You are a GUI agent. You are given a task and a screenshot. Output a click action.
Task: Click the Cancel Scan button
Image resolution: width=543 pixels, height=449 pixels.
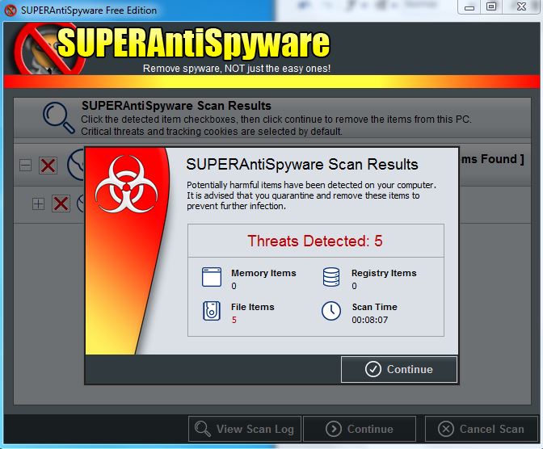point(482,429)
